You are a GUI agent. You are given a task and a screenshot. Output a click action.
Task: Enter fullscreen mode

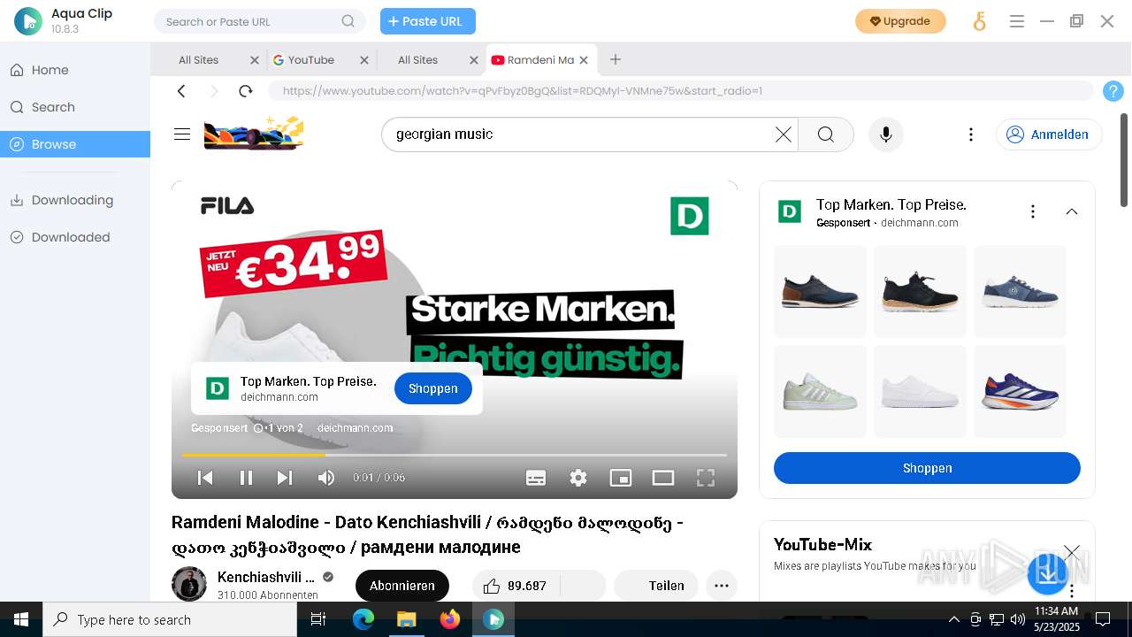tap(706, 478)
